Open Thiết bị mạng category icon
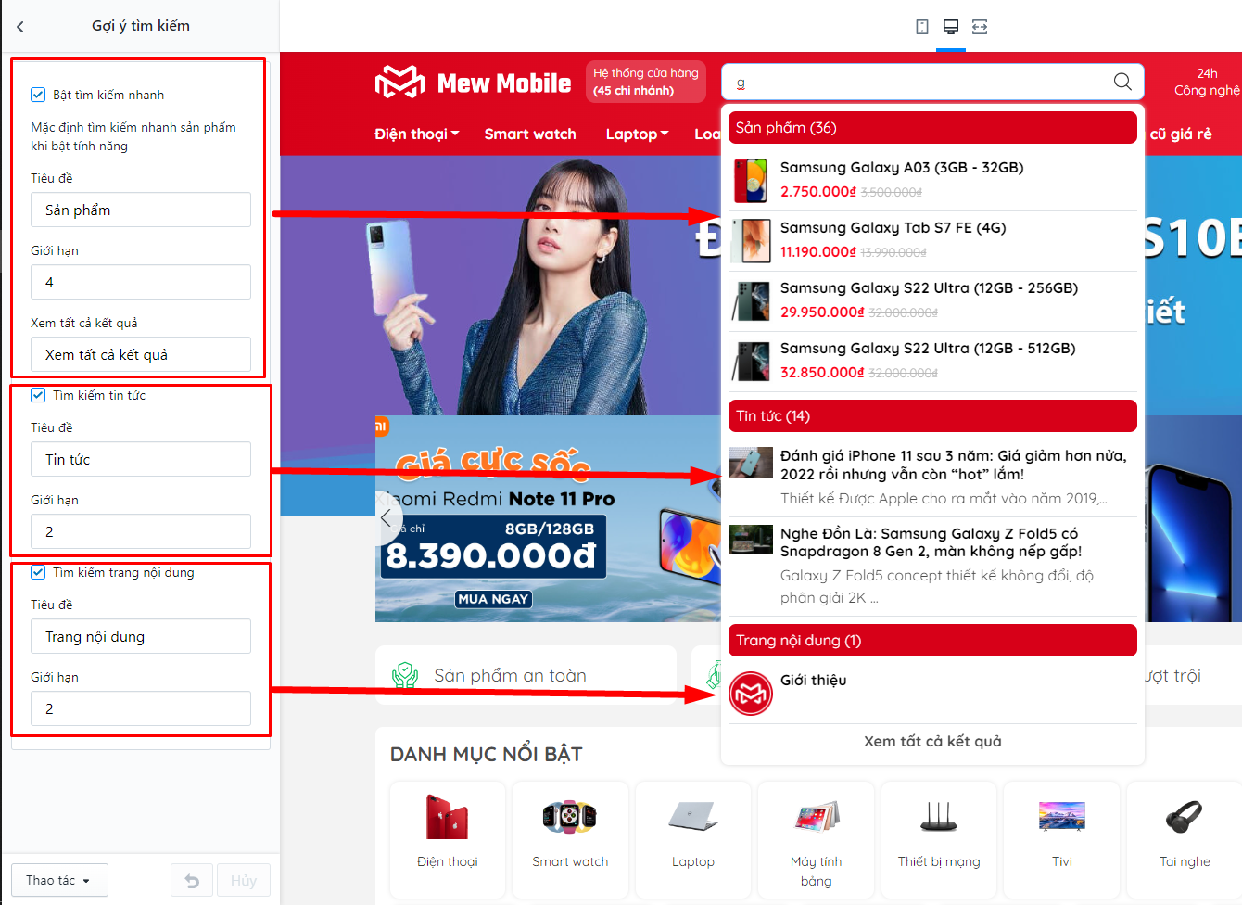Image resolution: width=1242 pixels, height=905 pixels. pyautogui.click(x=939, y=817)
